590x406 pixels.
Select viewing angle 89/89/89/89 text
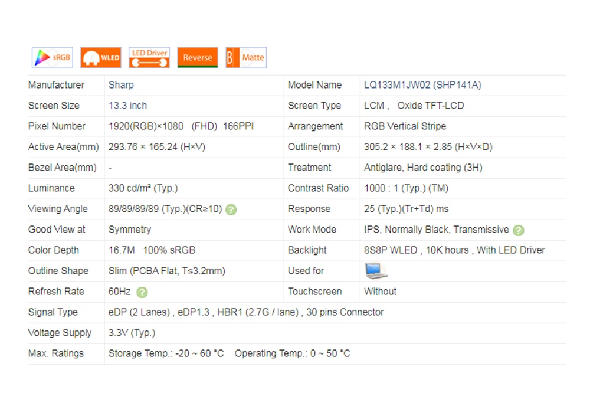[165, 209]
